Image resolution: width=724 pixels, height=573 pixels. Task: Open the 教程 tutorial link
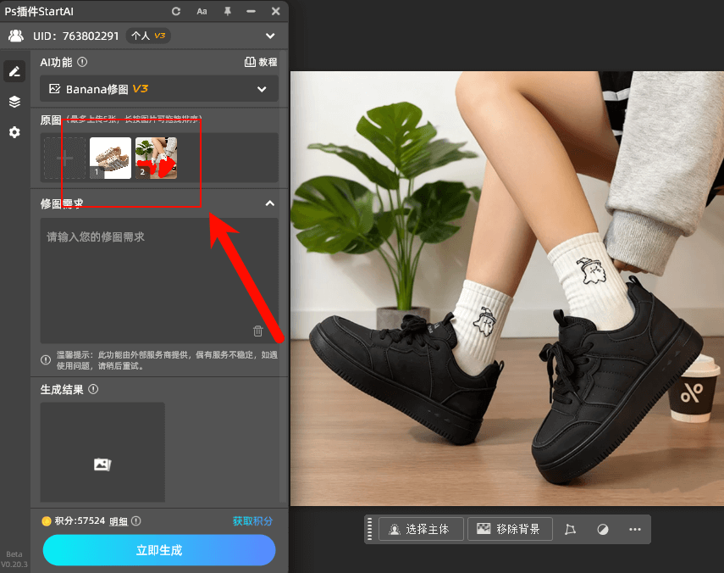coord(261,62)
